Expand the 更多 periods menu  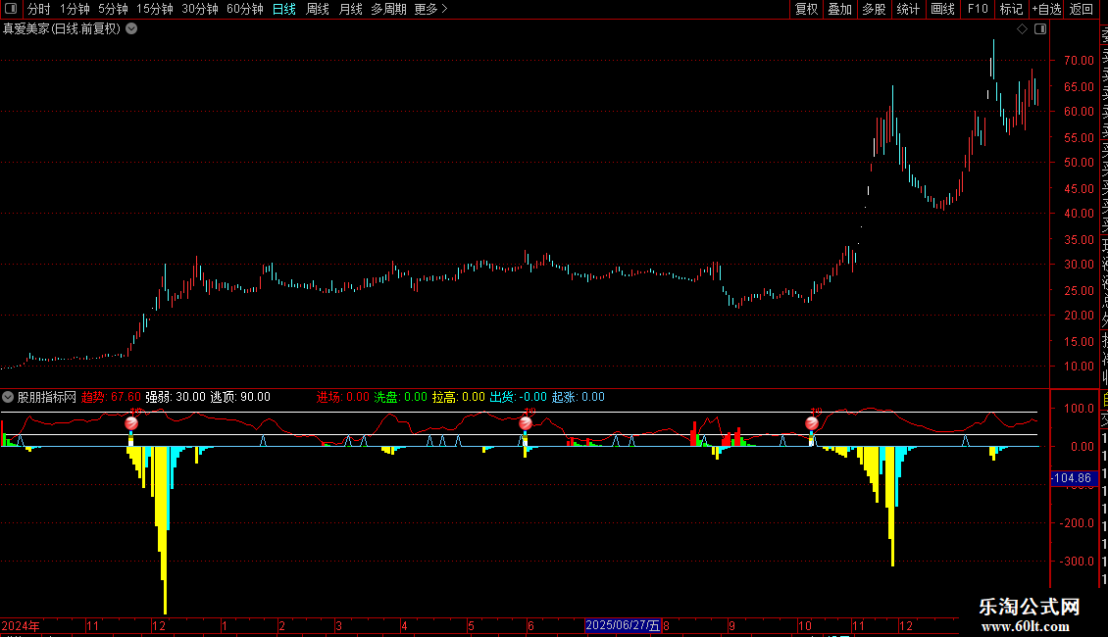[x=430, y=9]
